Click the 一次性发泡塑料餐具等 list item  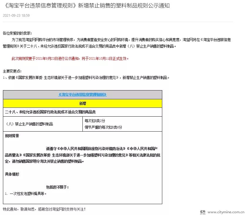coord(26,194)
